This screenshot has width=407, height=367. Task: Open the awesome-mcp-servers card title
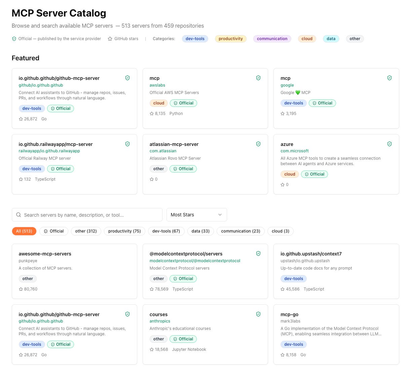tap(45, 254)
